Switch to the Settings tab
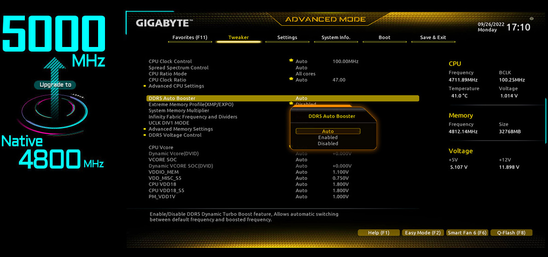This screenshot has width=548, height=257. tap(287, 37)
